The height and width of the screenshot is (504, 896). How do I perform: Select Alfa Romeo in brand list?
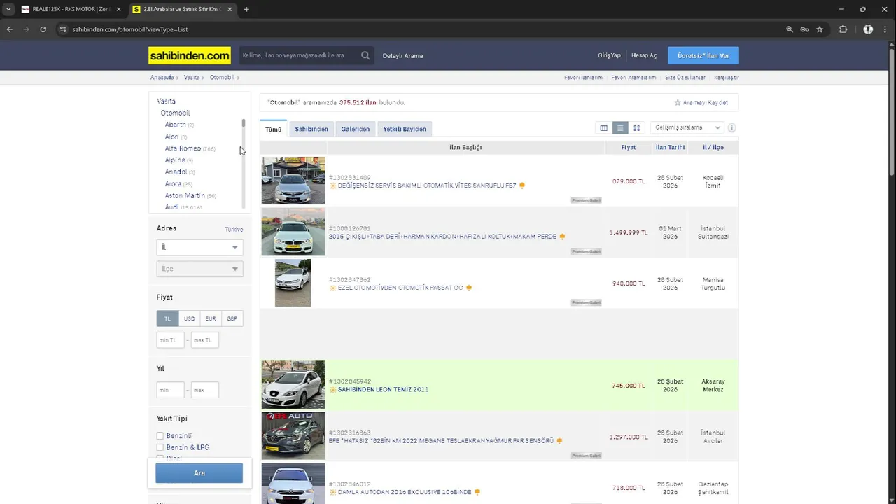pyautogui.click(x=183, y=148)
